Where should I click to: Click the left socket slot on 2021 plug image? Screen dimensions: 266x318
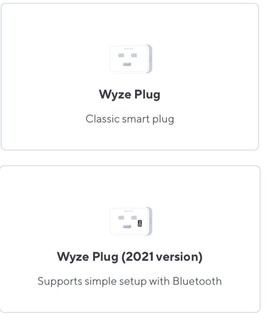coord(121,218)
